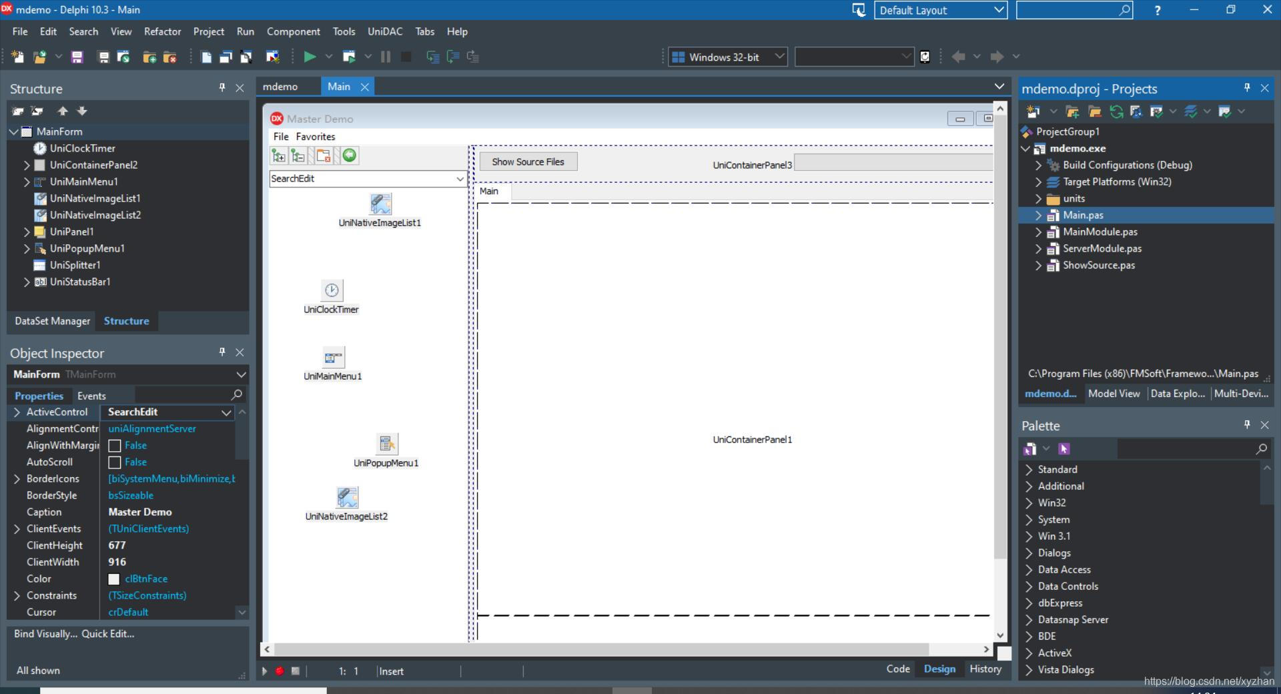Toggle the AutoScroll False checkbox
1281x694 pixels.
114,462
